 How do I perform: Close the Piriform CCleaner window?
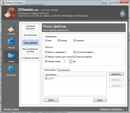point(124,2)
